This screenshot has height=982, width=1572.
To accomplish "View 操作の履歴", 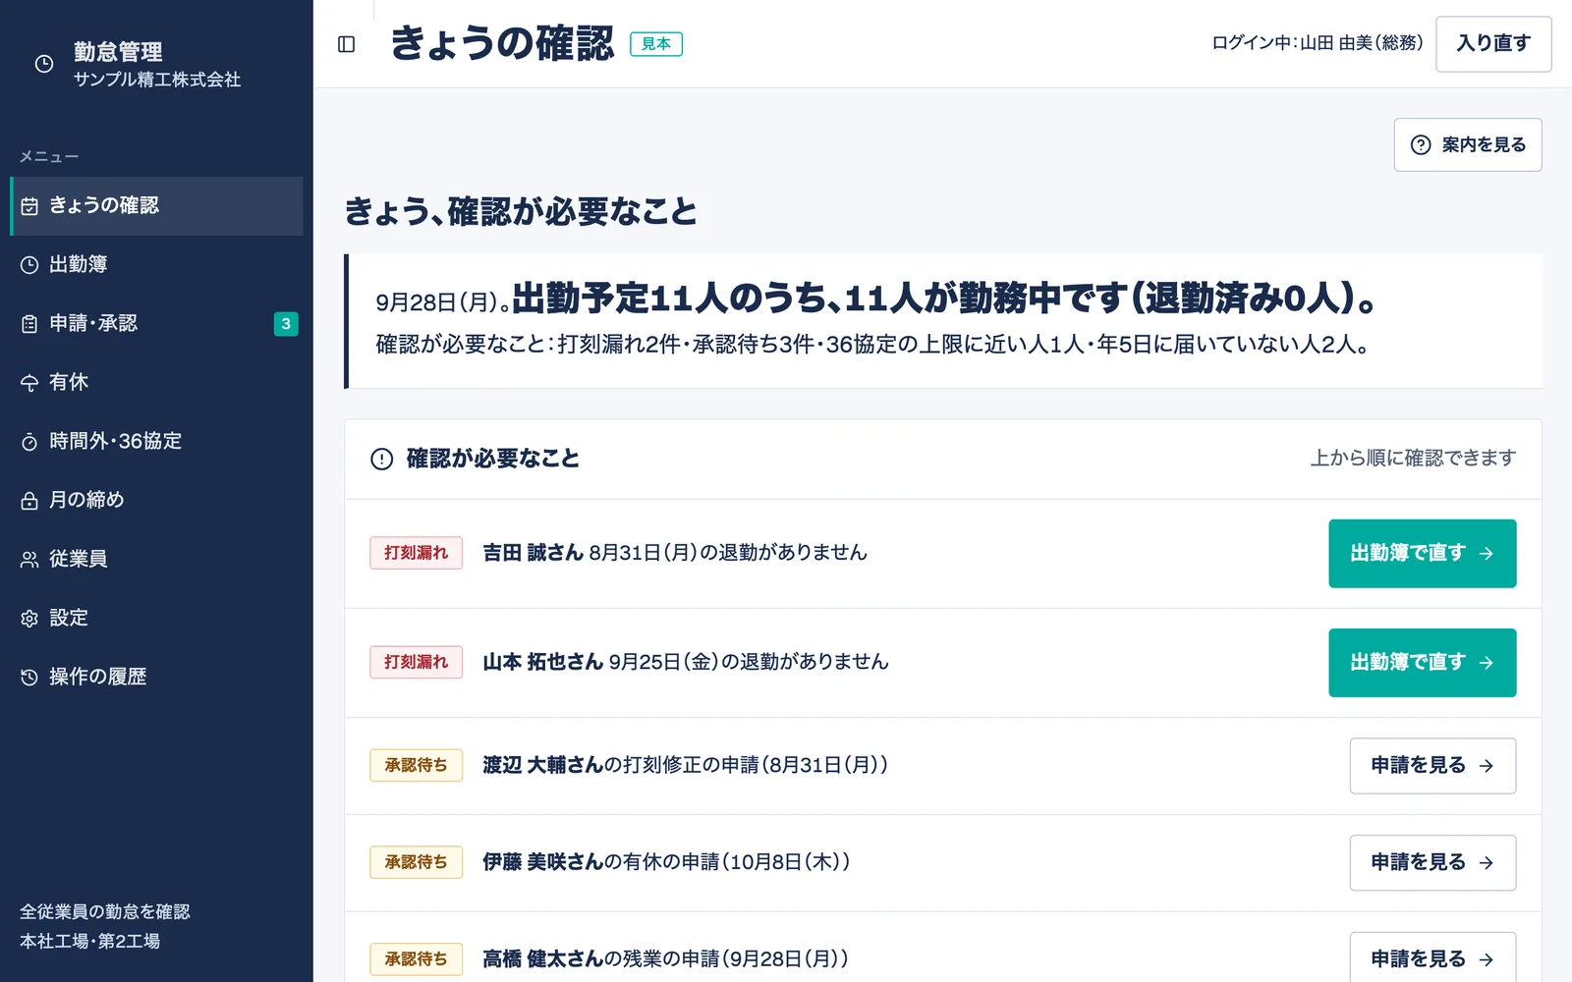I will point(157,678).
